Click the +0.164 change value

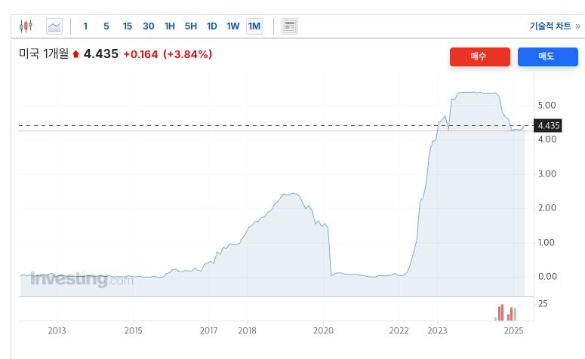pyautogui.click(x=140, y=54)
